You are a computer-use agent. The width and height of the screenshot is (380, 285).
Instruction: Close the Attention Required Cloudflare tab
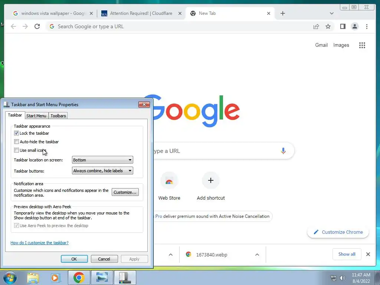(180, 13)
